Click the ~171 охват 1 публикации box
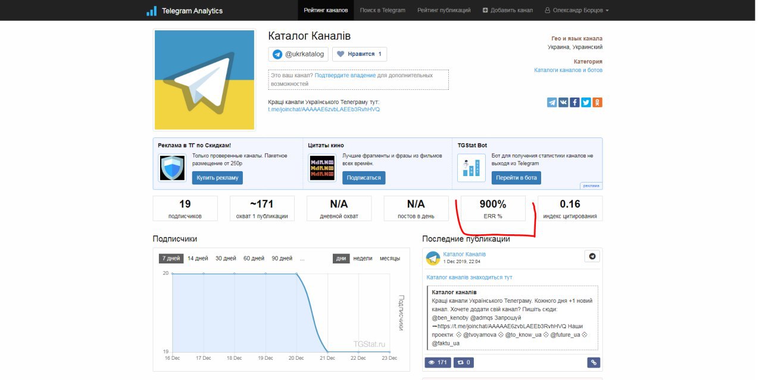This screenshot has height=380, width=762. pyautogui.click(x=262, y=209)
